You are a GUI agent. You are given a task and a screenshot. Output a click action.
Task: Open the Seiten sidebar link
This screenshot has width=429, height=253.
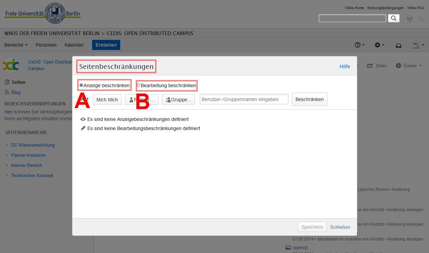(19, 82)
